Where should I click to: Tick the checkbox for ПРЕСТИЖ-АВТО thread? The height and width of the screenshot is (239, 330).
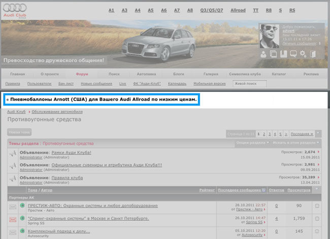coord(317,206)
